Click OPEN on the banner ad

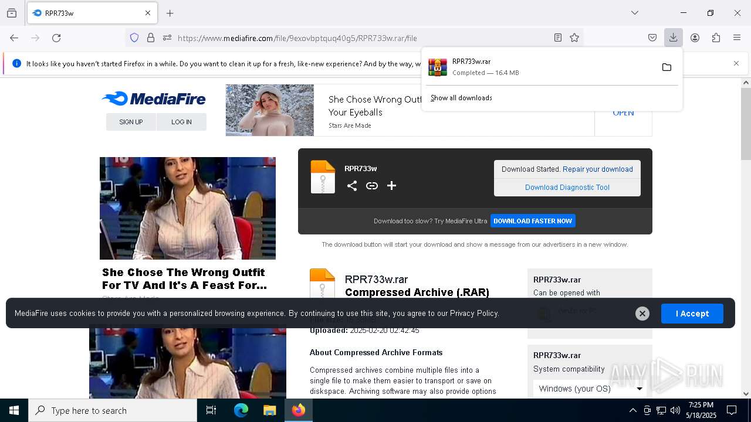pos(623,113)
